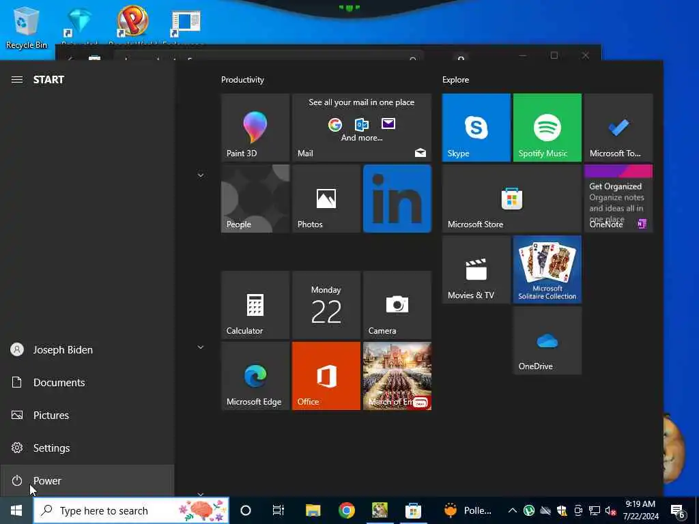699x524 pixels.
Task: Expand the chevron at the bottom of the app list
Action: tap(201, 494)
